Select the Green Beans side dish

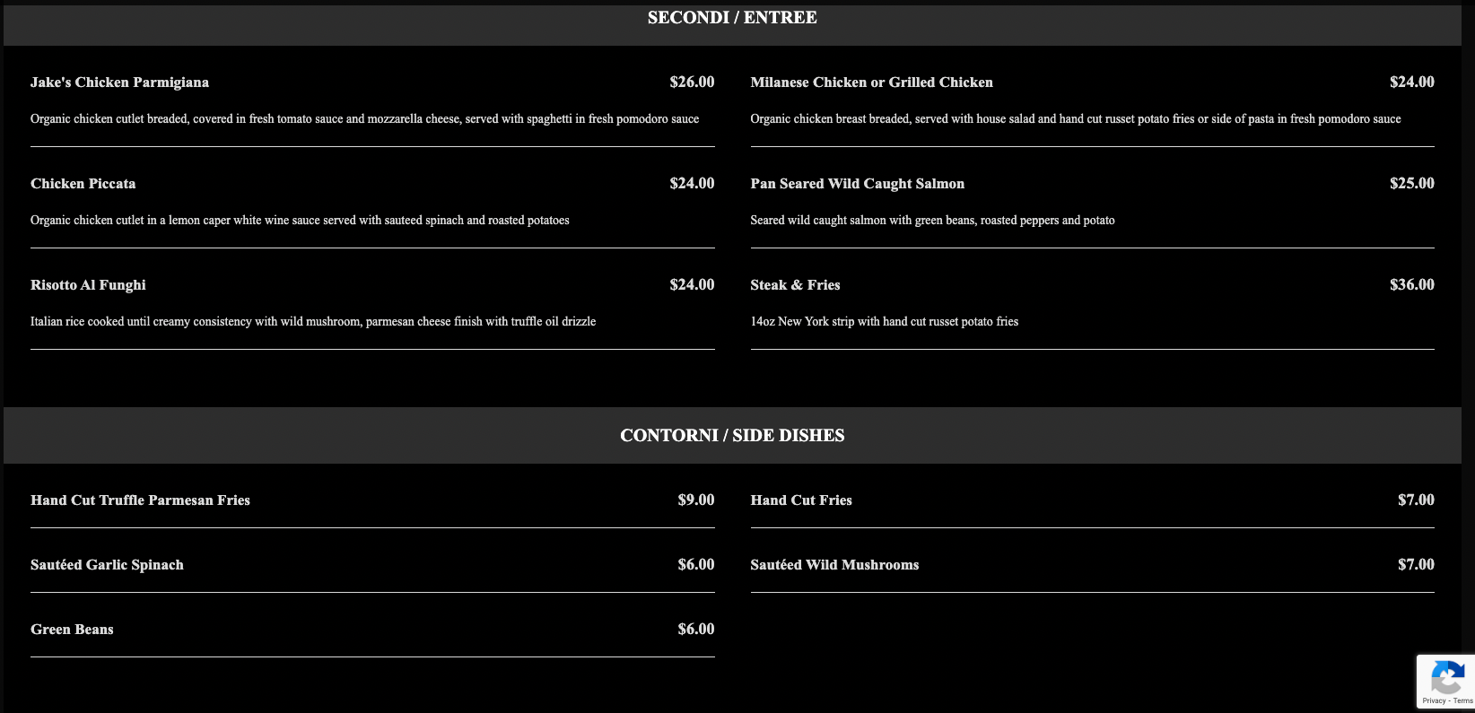72,630
